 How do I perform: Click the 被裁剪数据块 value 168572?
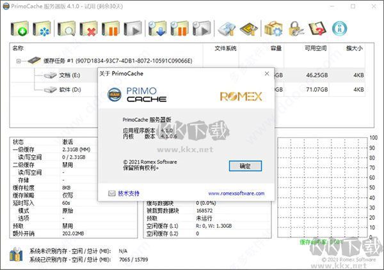pos(205,211)
